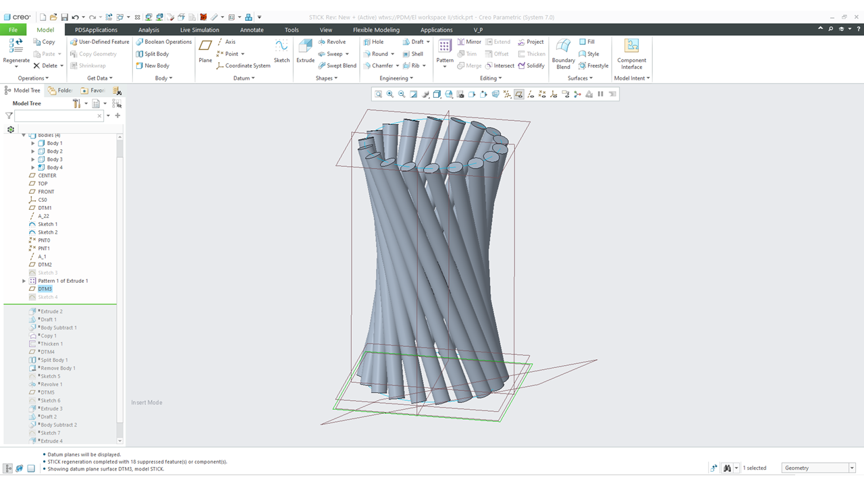Switch to the Analysis tab

[148, 30]
